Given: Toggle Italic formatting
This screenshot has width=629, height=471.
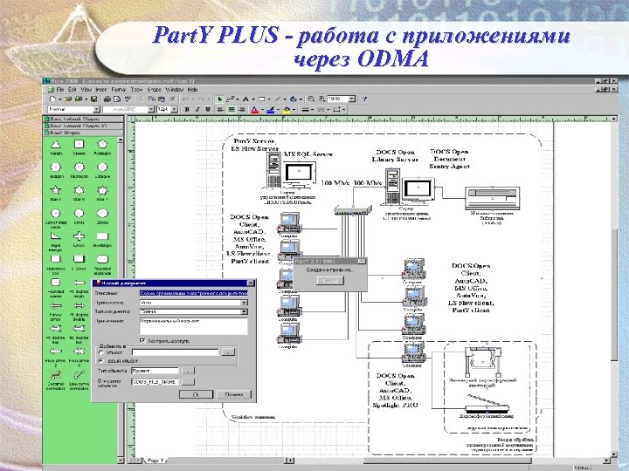Looking at the screenshot, I should click(197, 109).
